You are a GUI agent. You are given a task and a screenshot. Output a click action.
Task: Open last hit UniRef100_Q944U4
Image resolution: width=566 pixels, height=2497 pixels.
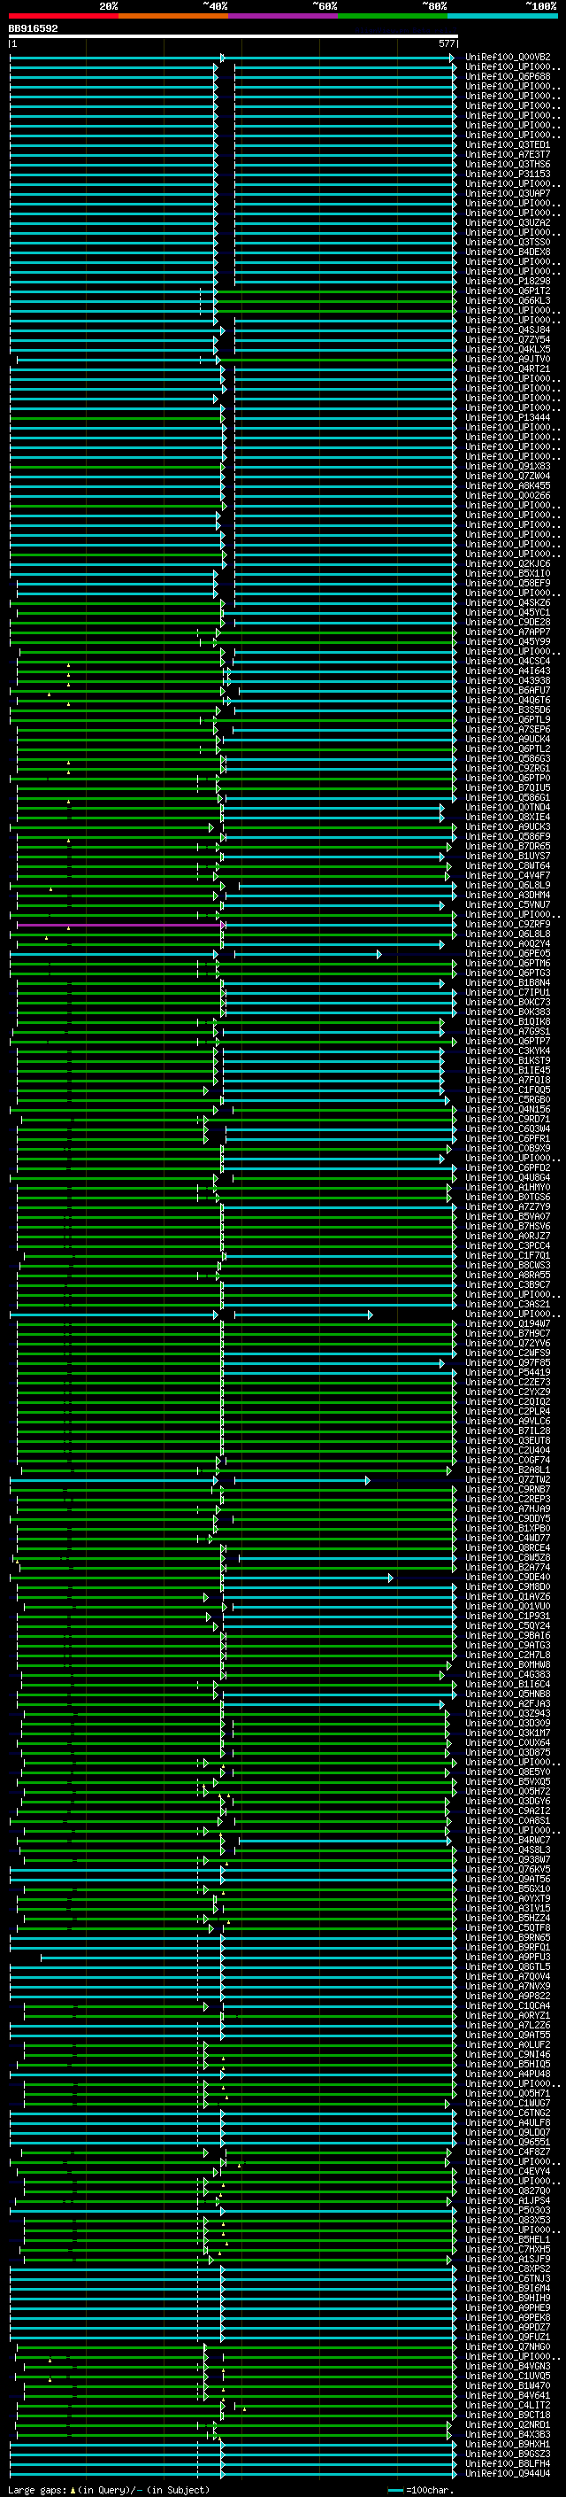(x=508, y=2474)
